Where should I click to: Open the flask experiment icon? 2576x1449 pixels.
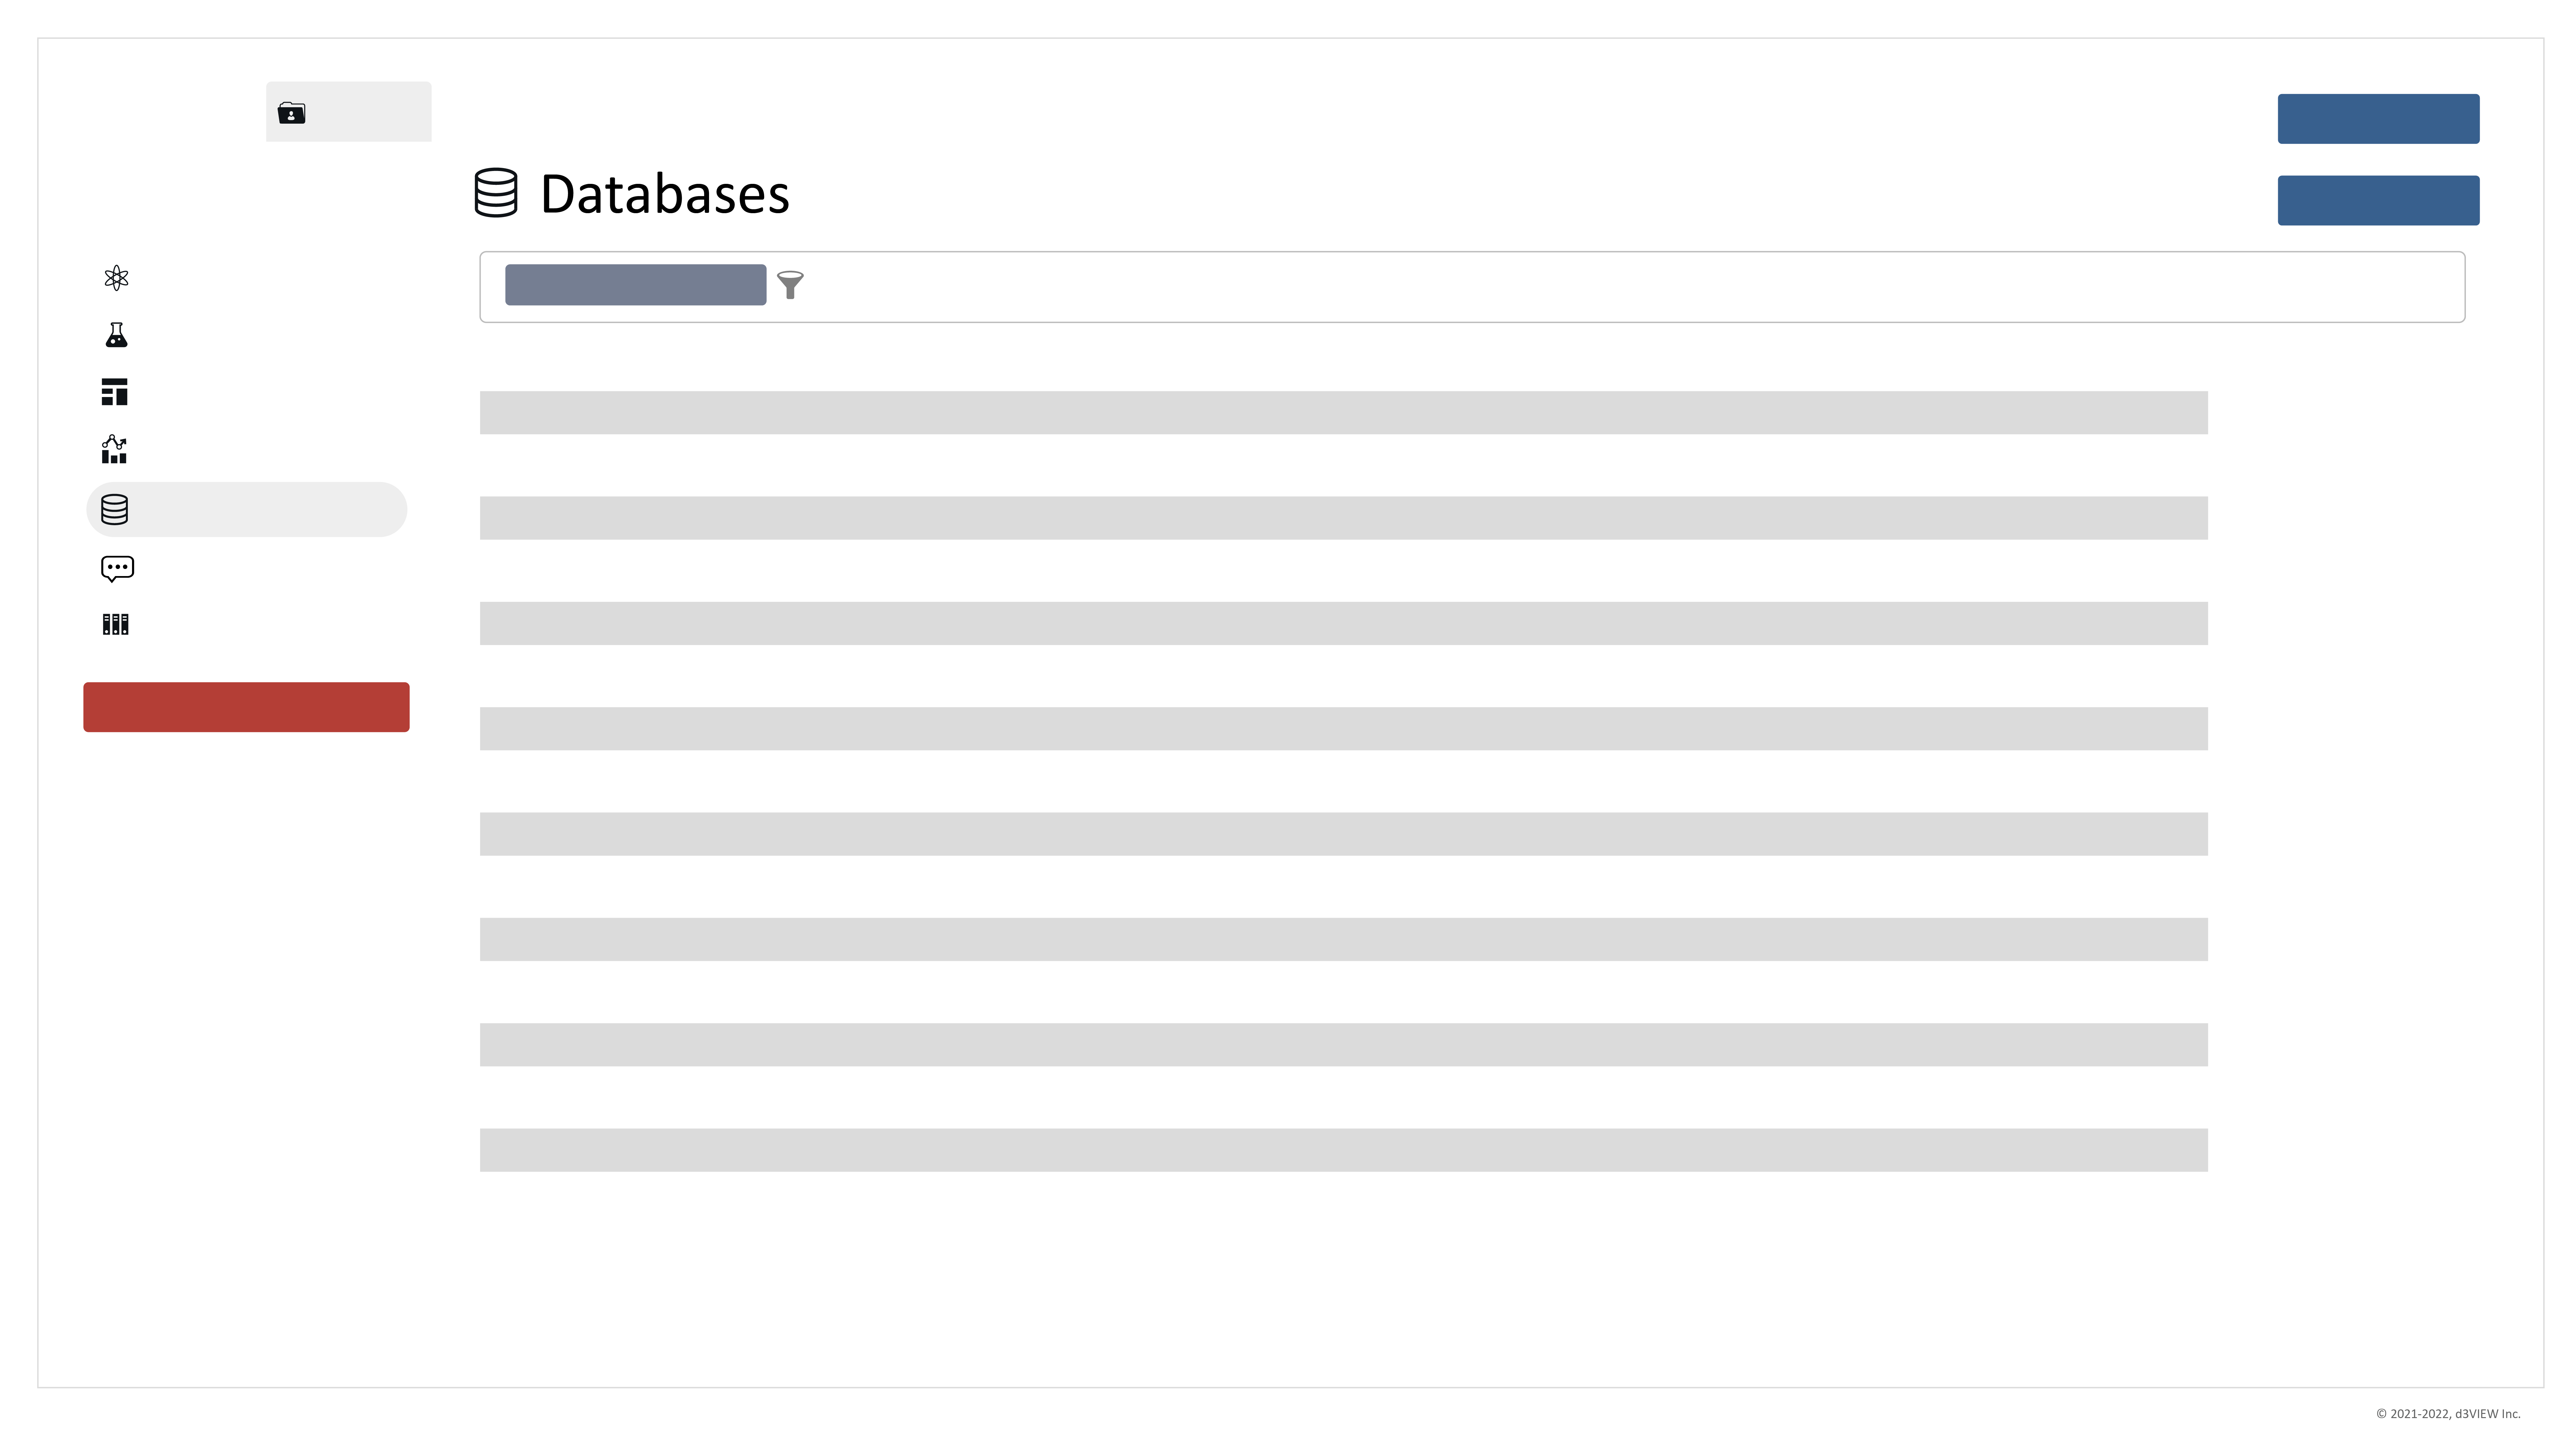[116, 335]
